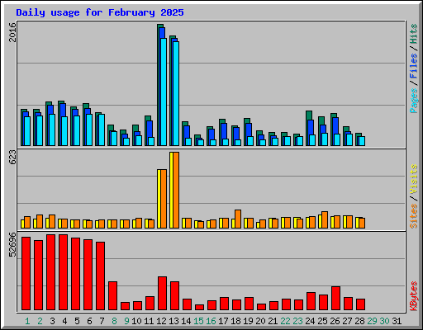The width and height of the screenshot is (423, 330).
Task: Click day 18 on the x-axis
Action: pos(235,321)
